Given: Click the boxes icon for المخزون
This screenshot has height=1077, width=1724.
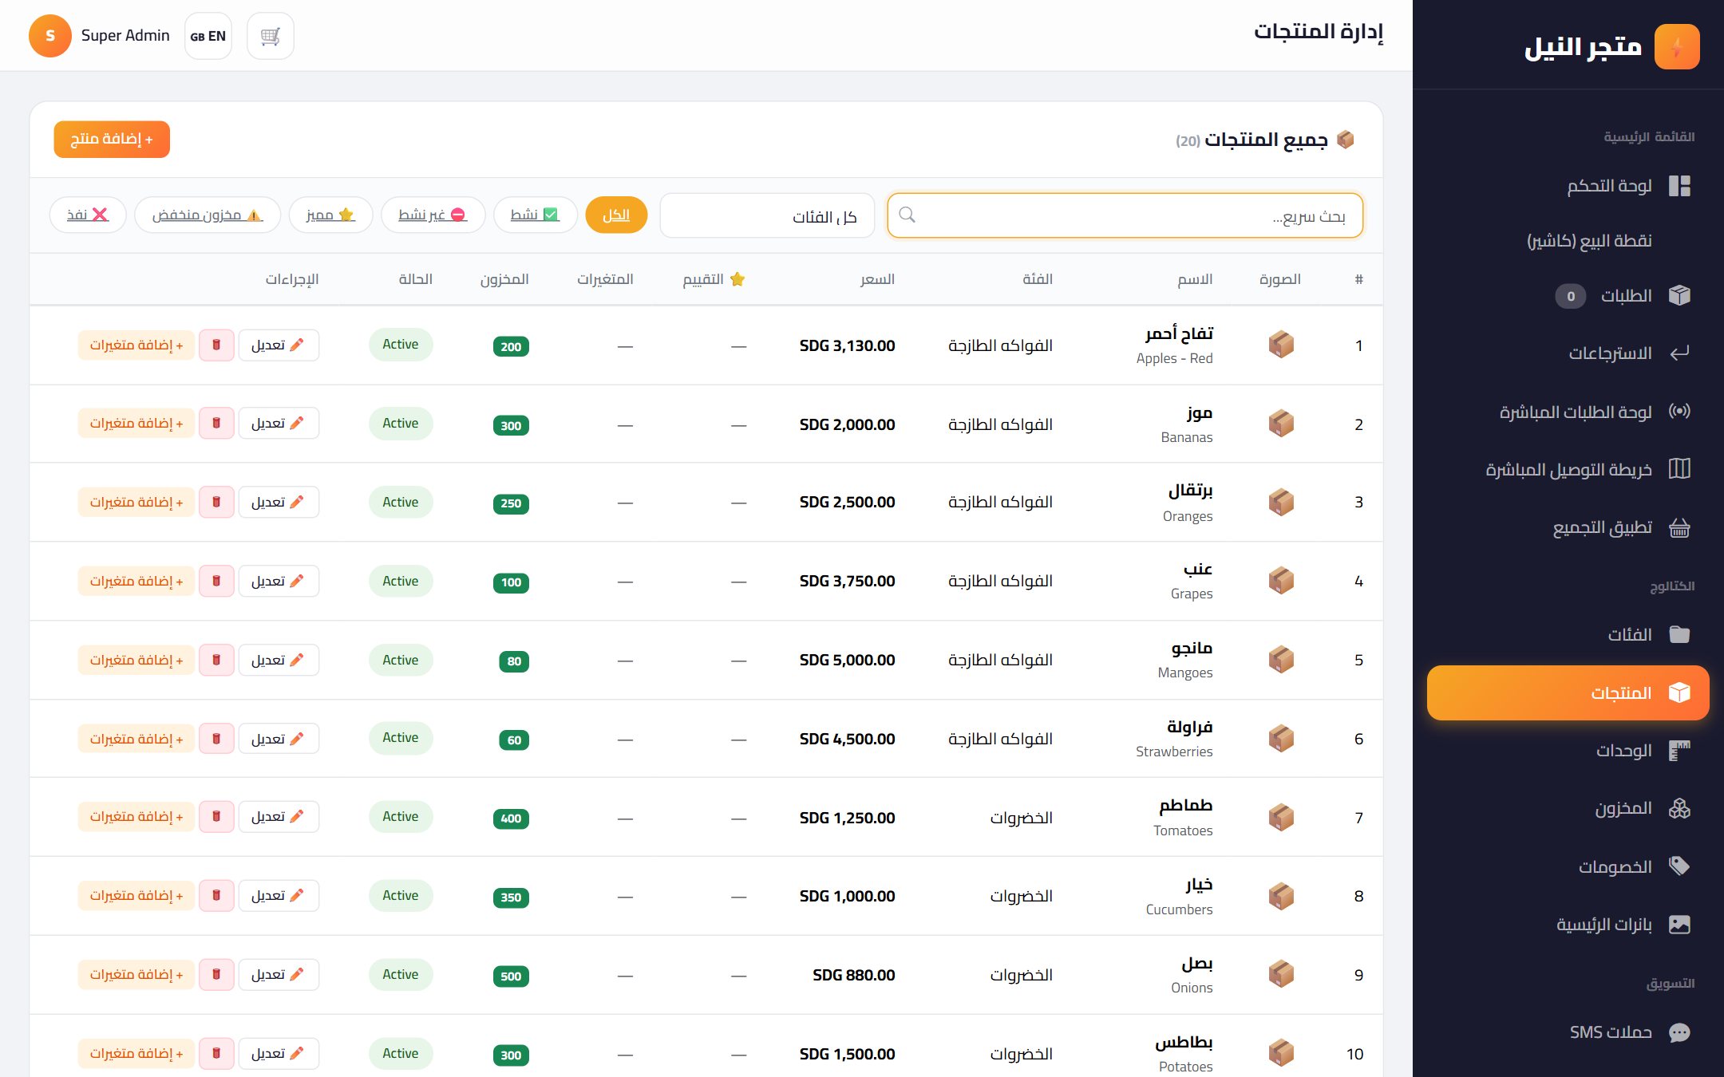Looking at the screenshot, I should tap(1679, 809).
